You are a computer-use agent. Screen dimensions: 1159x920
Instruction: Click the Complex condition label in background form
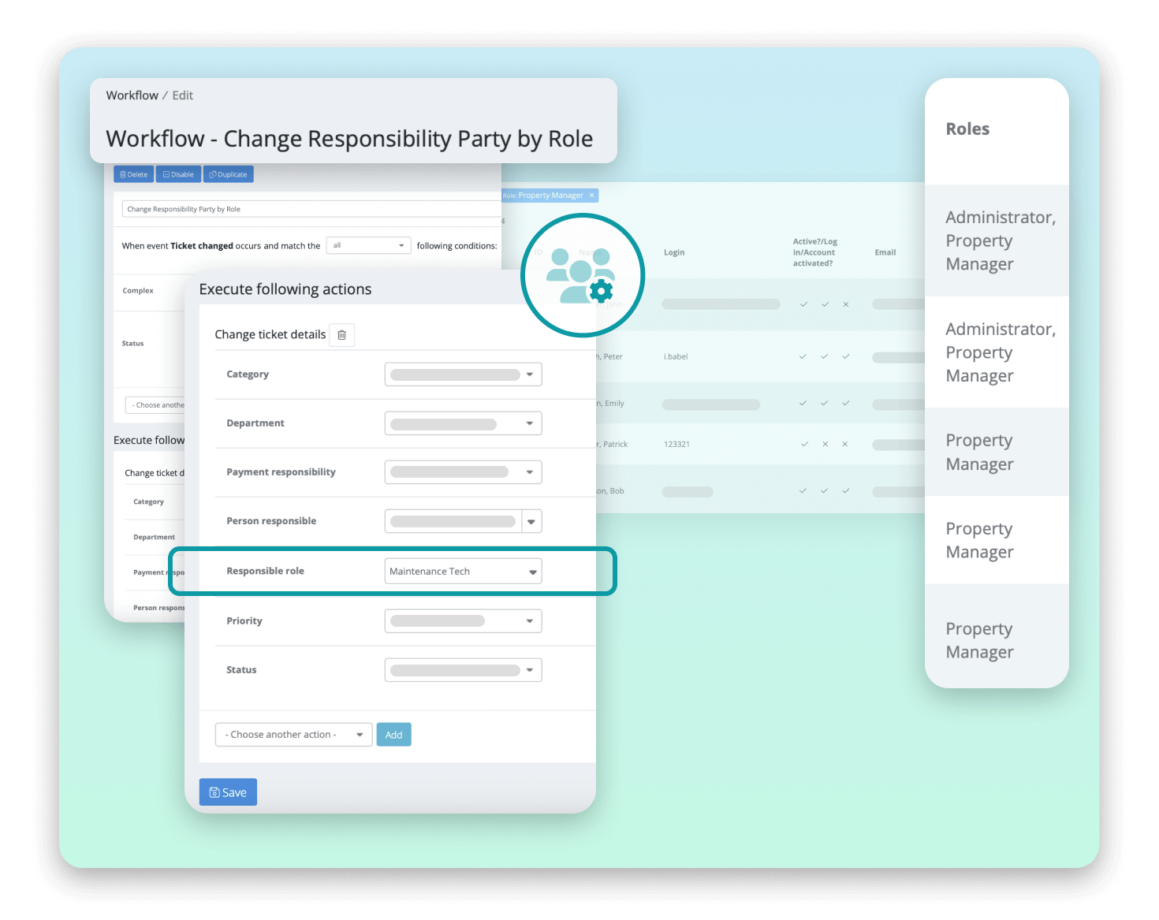click(x=138, y=290)
